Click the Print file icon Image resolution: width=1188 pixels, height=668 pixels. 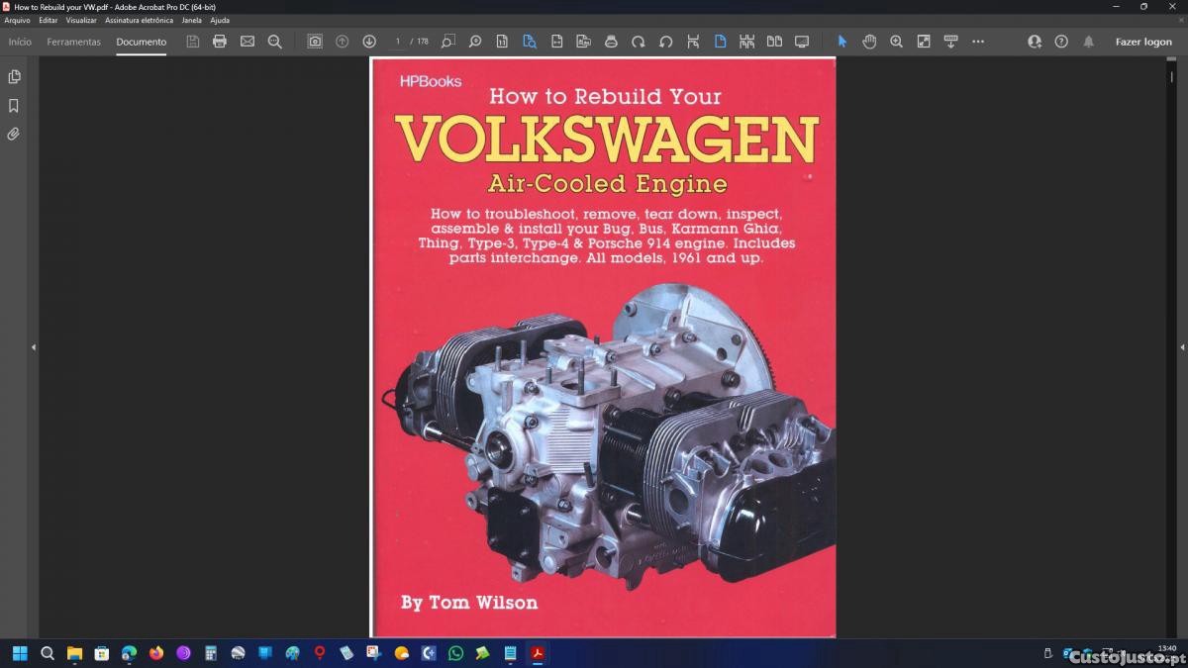220,42
